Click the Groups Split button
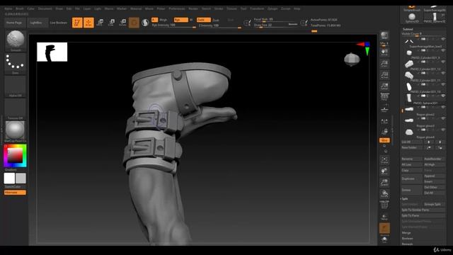Image resolution: width=453 pixels, height=255 pixels. click(x=434, y=204)
